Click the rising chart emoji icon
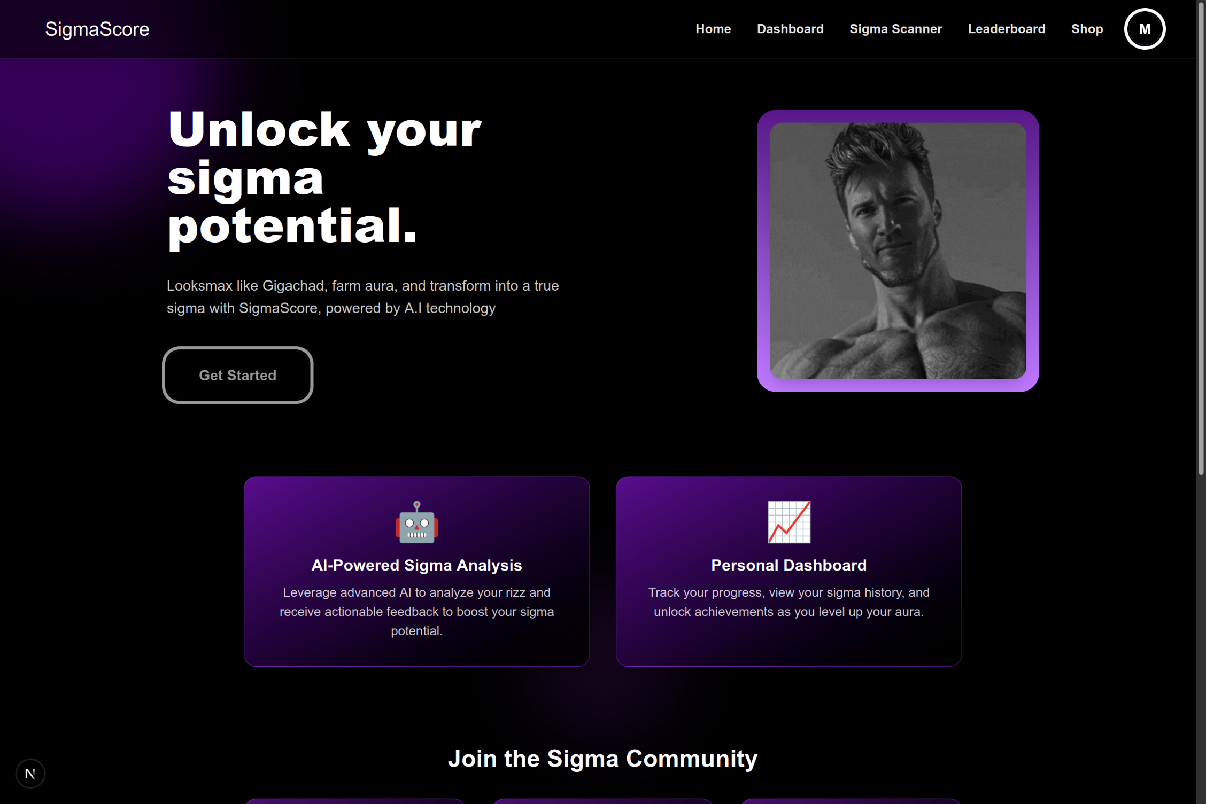 [x=788, y=522]
